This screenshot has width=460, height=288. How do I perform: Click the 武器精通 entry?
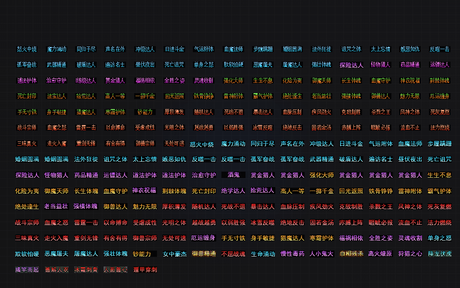(x=57, y=65)
